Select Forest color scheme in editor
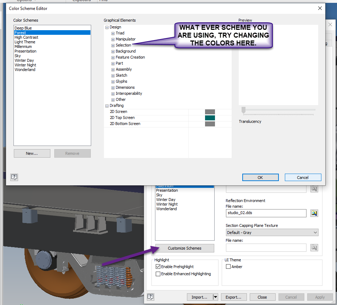The height and width of the screenshot is (305, 337). (x=52, y=33)
